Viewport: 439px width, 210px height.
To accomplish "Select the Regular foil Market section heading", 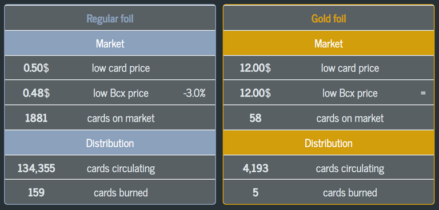I will coord(110,43).
